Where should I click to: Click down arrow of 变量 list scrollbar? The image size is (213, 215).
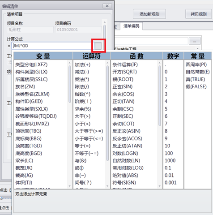(x=70, y=186)
